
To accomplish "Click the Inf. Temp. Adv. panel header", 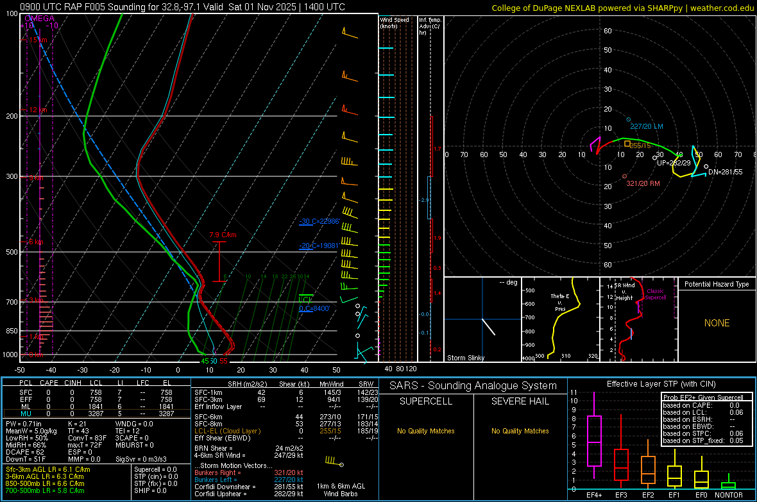I will (430, 26).
